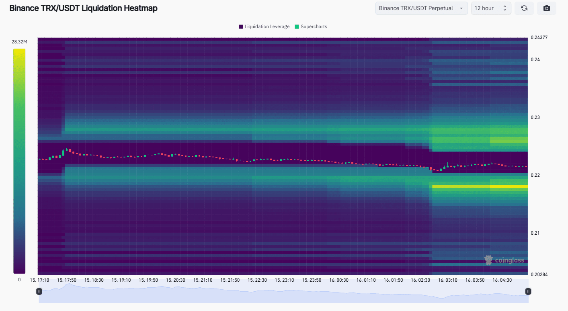Click the "15, 17:10" time axis label
The height and width of the screenshot is (311, 568).
(x=39, y=280)
